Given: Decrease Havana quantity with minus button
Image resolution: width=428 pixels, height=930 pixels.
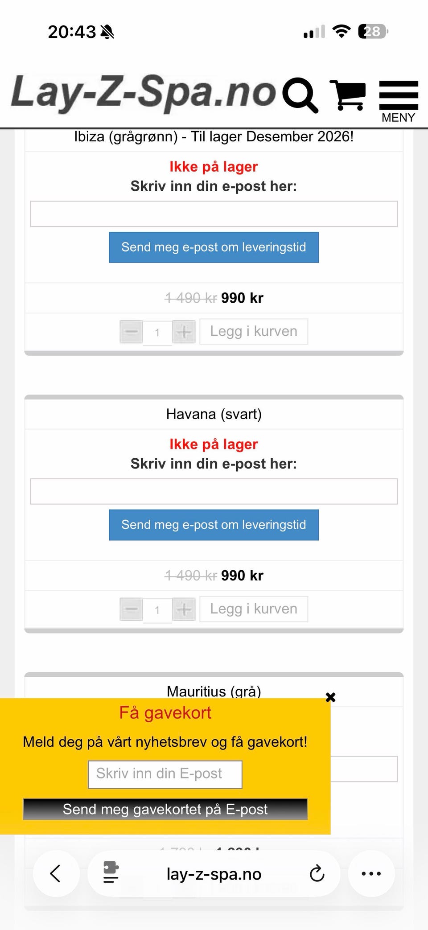Looking at the screenshot, I should 131,609.
